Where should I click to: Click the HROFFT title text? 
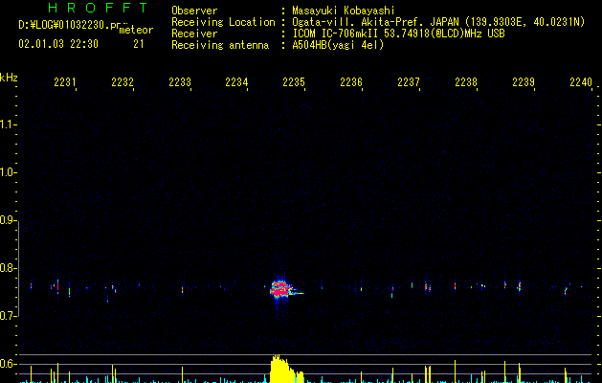(x=99, y=8)
